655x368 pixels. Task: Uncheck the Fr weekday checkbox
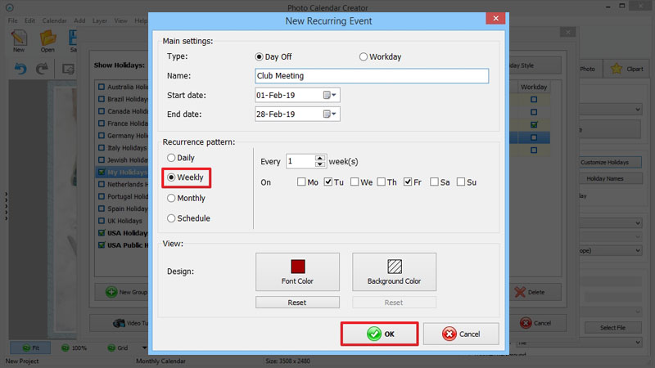coord(408,182)
